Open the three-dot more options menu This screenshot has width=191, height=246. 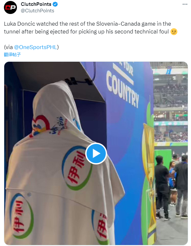pos(185,4)
